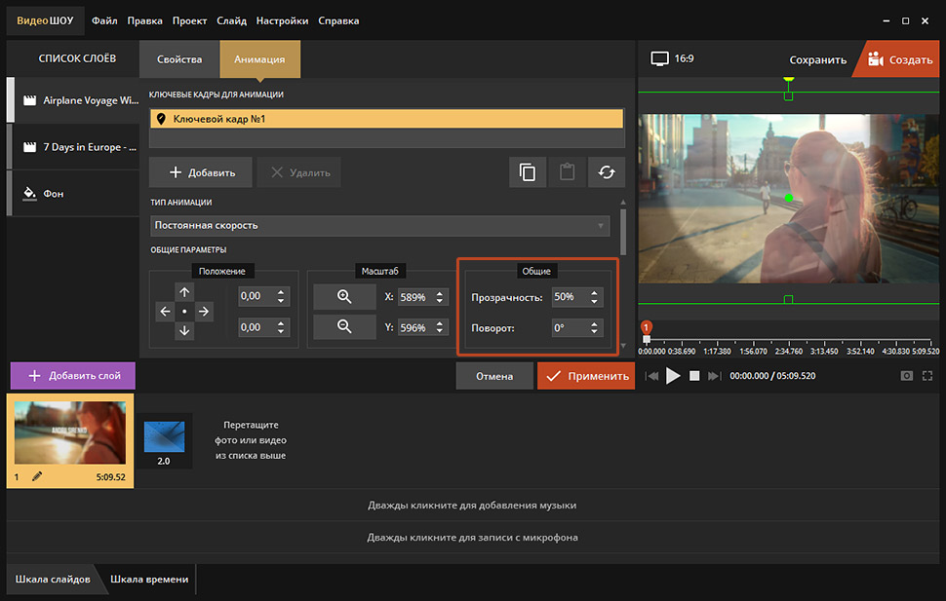Open the Слайд menu
Image resolution: width=946 pixels, height=601 pixels.
click(232, 20)
